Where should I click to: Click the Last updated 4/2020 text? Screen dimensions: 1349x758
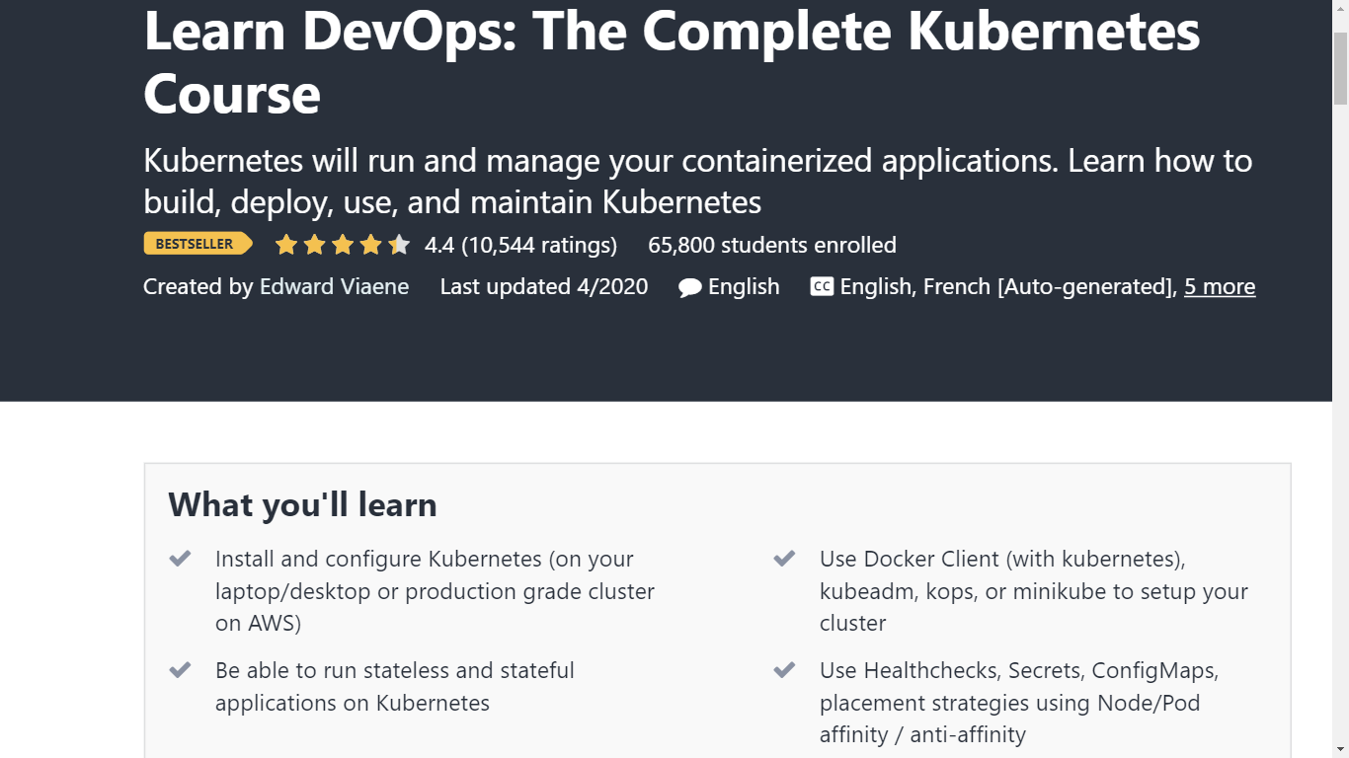point(544,286)
